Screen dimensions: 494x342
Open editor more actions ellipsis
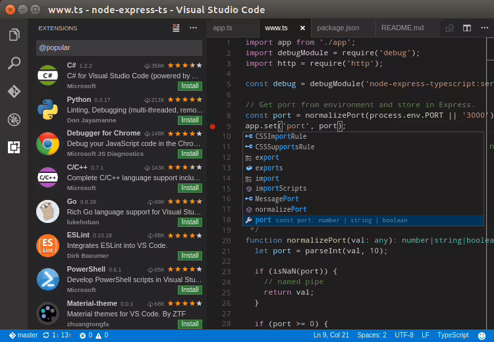[485, 28]
